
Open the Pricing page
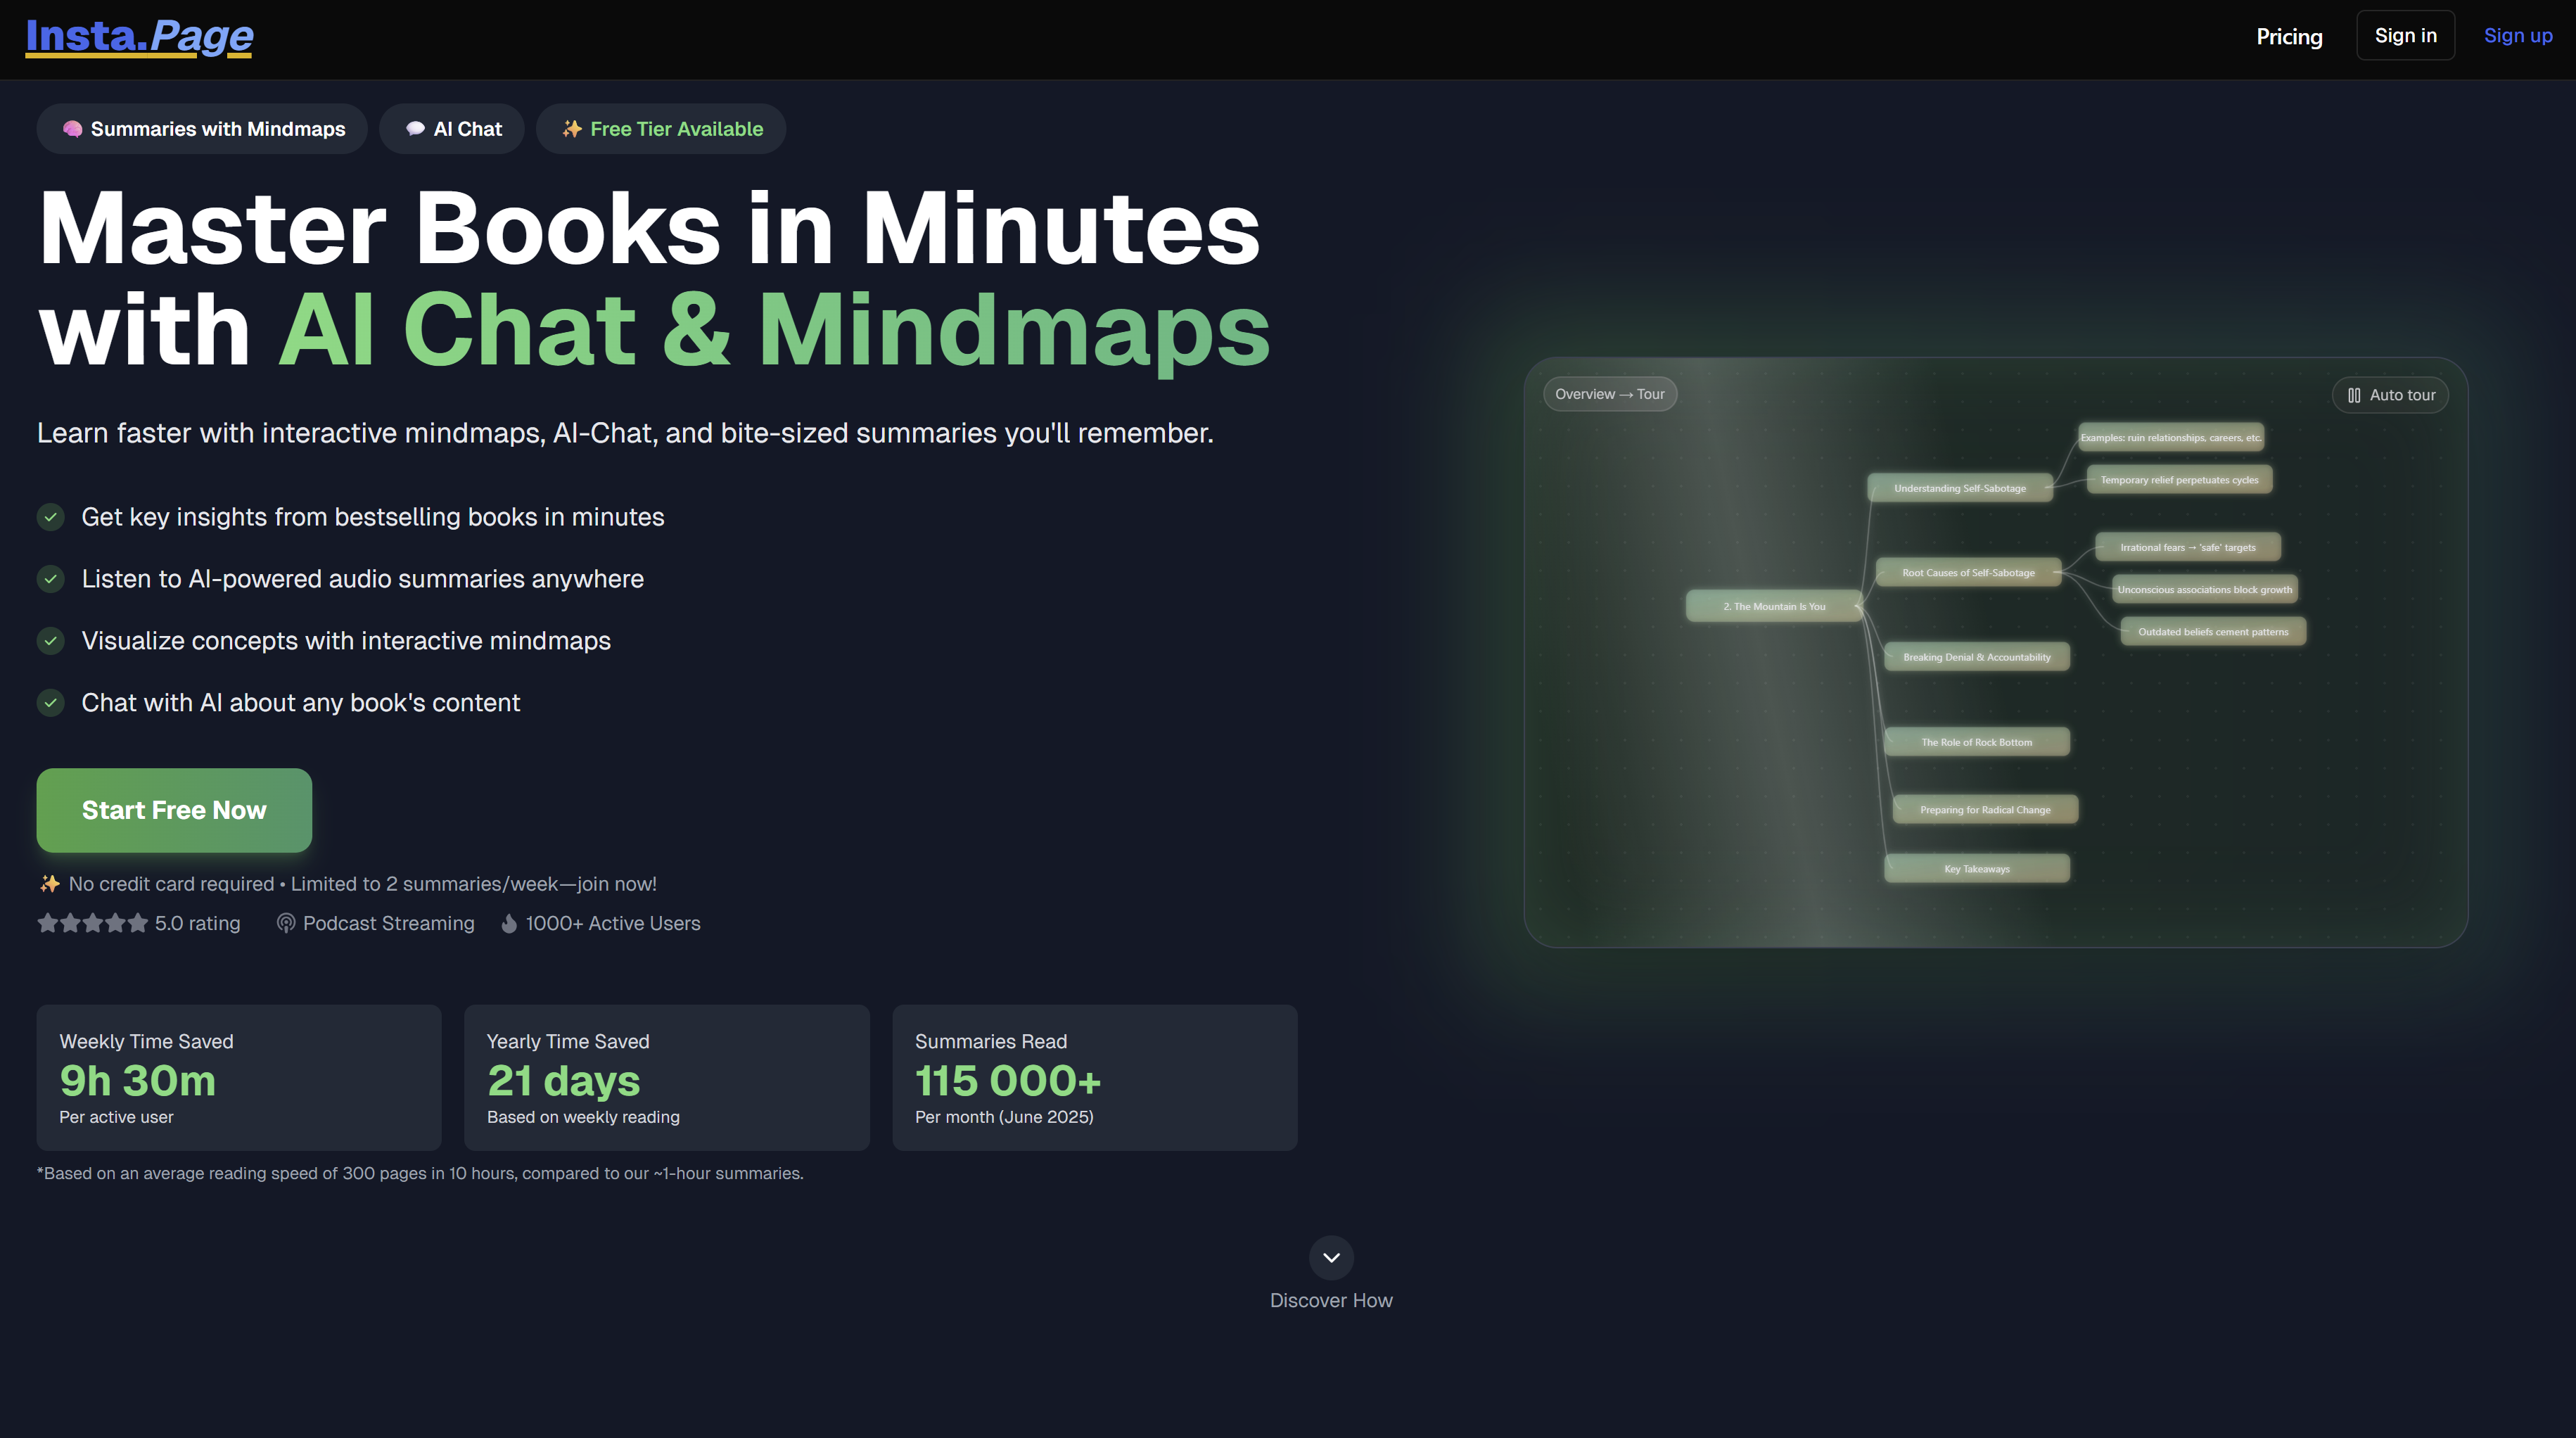[x=2289, y=36]
